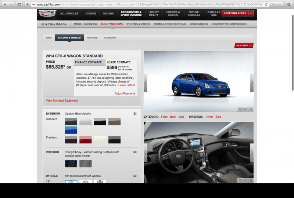Open Cadillac CUE menu
The width and height of the screenshot is (294, 198).
click(x=214, y=14)
